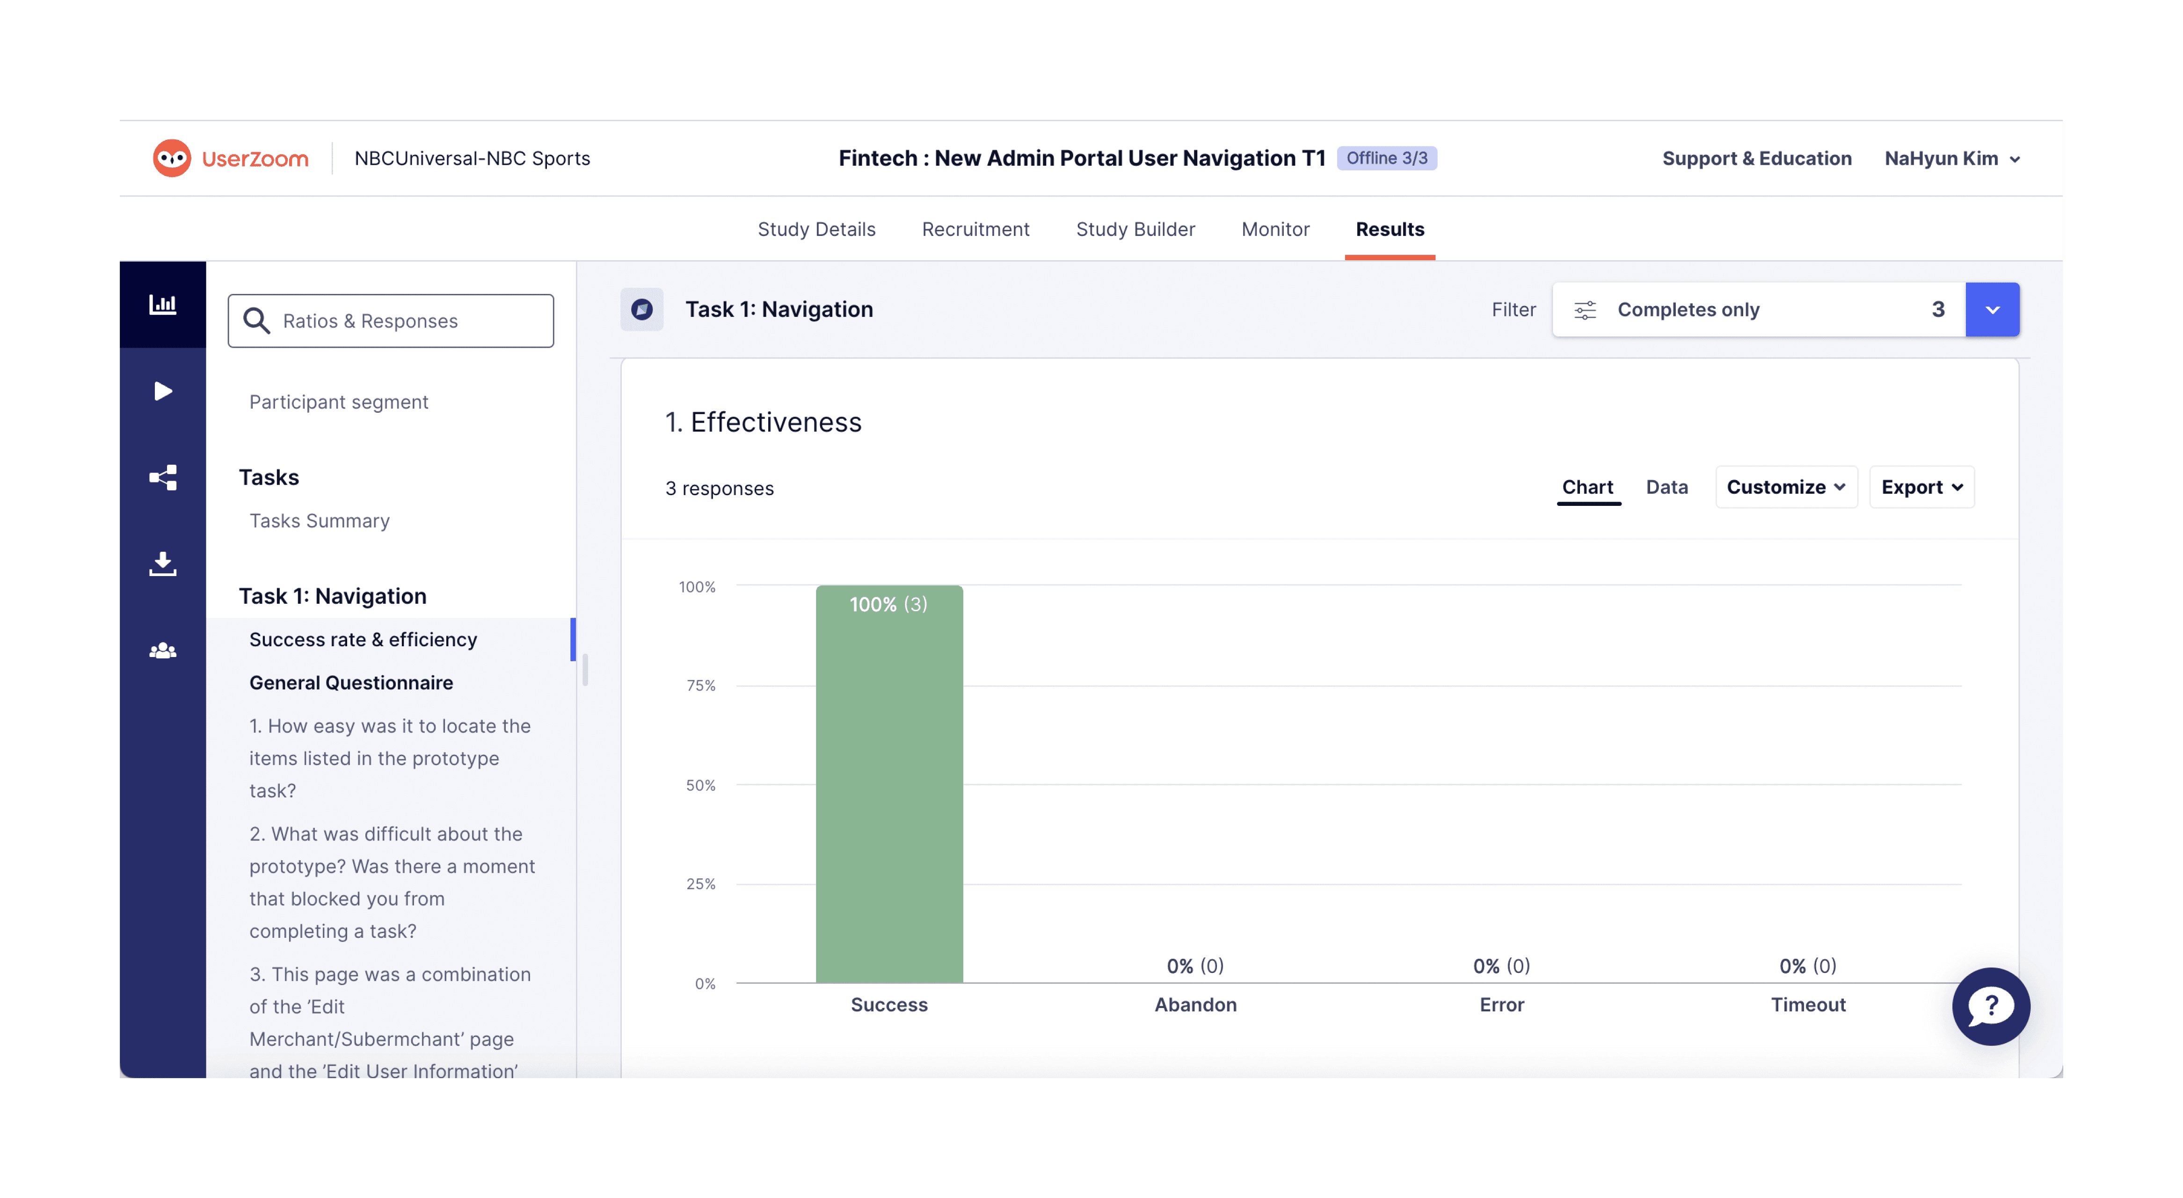Click the filter sliders icon in Completes only
Screen dimensions: 2183x1198
(1585, 310)
